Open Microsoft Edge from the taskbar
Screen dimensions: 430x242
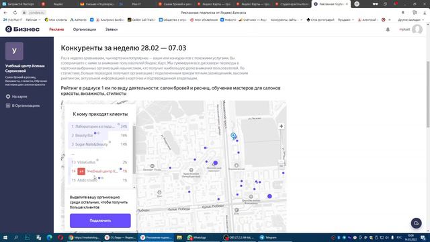point(49,237)
